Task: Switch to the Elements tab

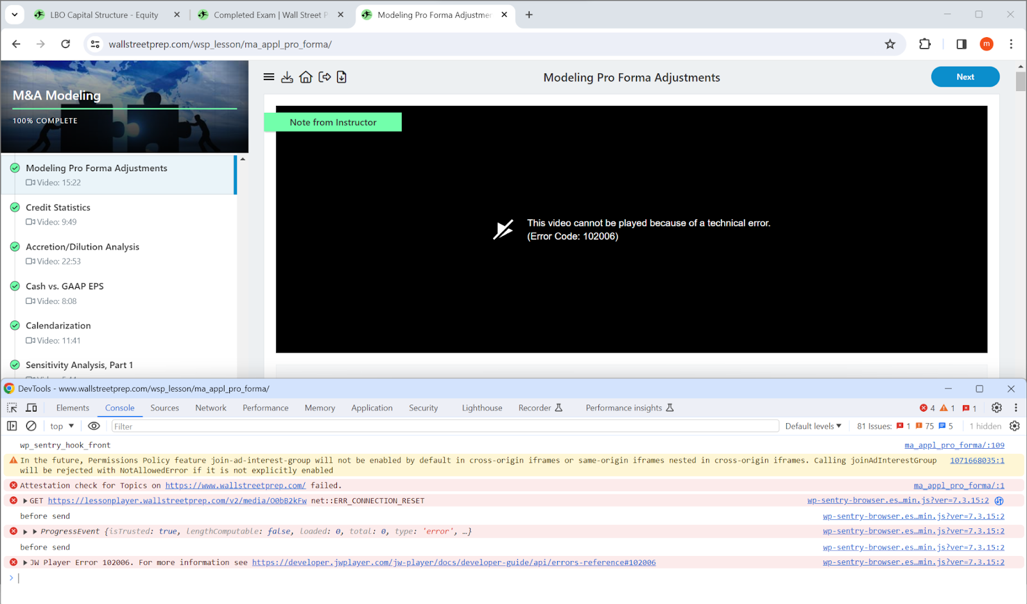Action: pos(73,408)
